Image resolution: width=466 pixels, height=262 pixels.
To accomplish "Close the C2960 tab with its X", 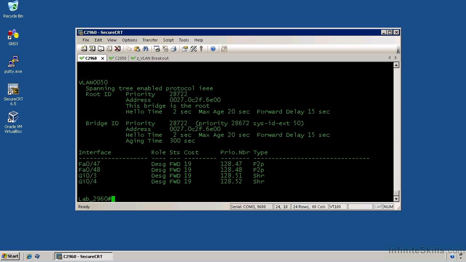I will (103, 58).
